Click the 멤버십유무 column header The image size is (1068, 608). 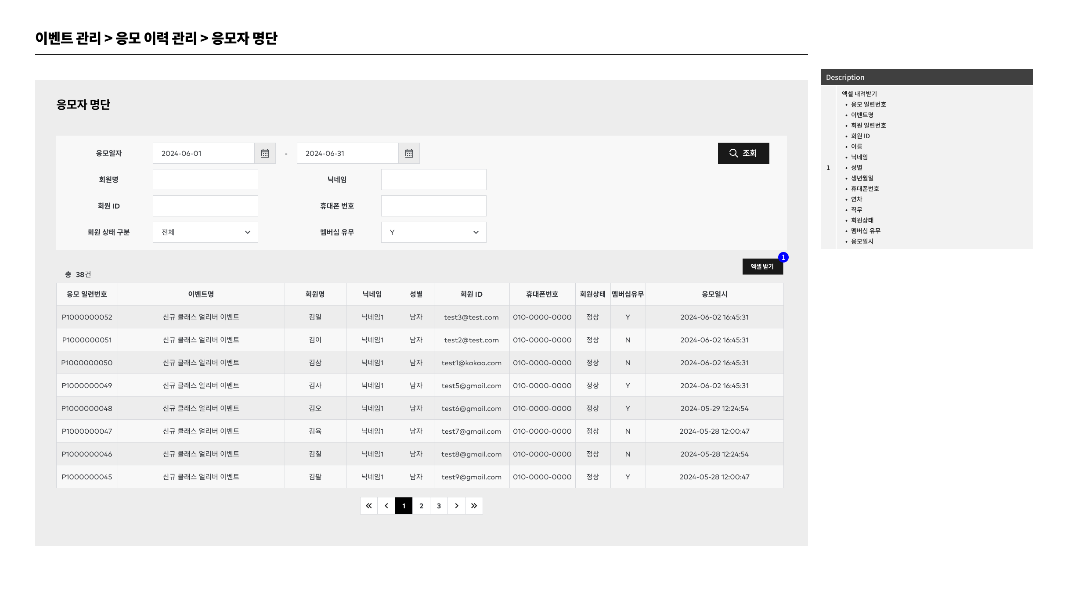pyautogui.click(x=628, y=294)
